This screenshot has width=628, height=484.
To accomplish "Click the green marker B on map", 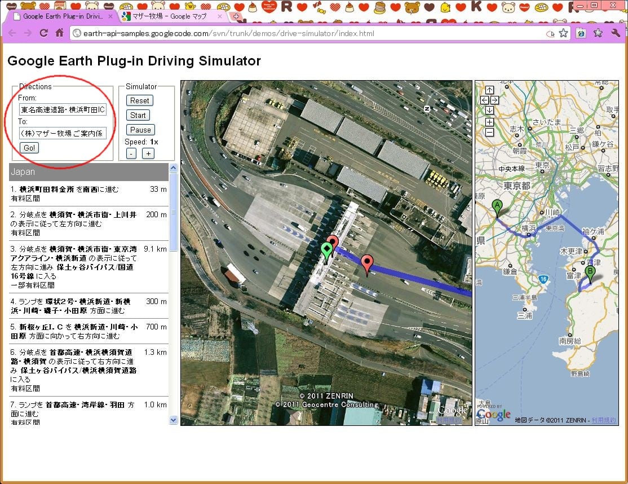I will pyautogui.click(x=590, y=274).
